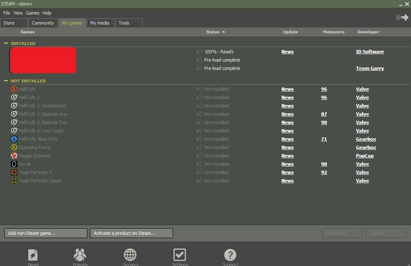
Task: Toggle favorite star for Portal
Action: (200, 164)
